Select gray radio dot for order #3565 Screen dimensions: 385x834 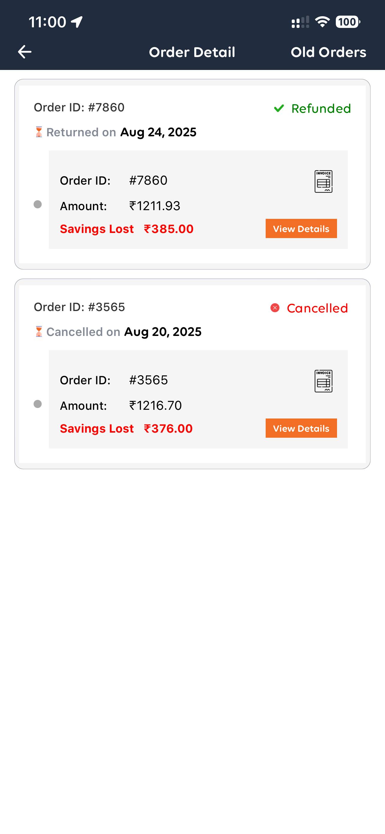pos(38,404)
